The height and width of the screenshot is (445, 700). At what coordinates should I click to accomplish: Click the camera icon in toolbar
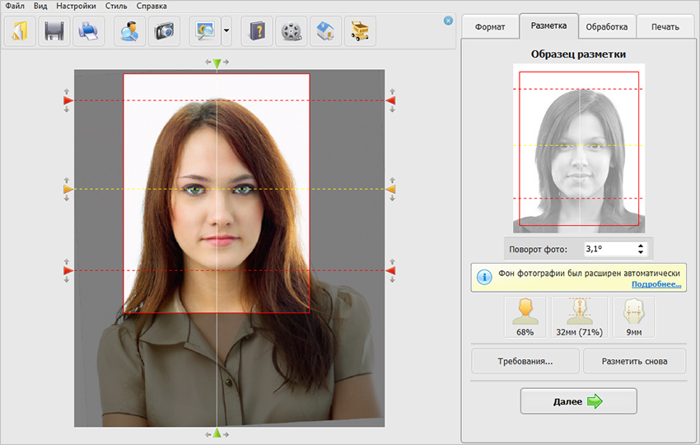(x=165, y=31)
